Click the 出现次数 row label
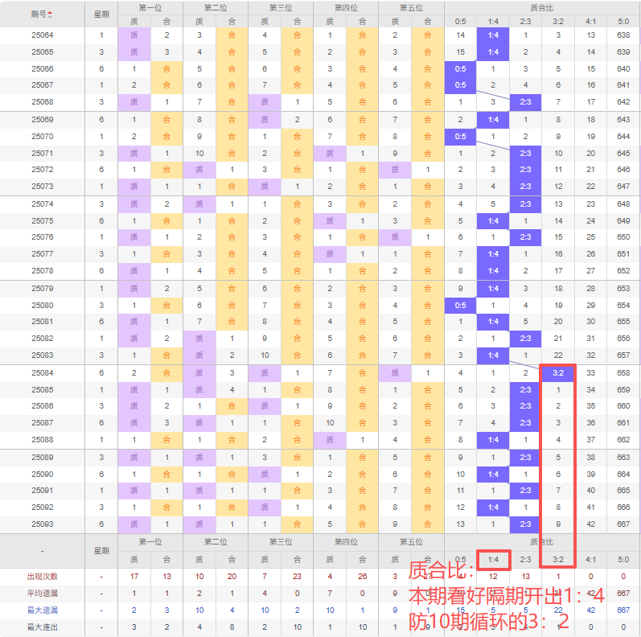This screenshot has height=637, width=641. [43, 577]
